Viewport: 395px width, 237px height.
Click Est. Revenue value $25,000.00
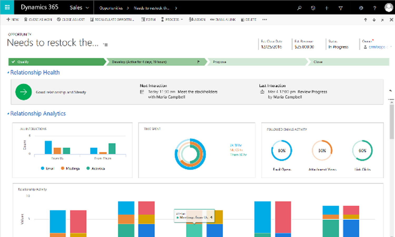[304, 47]
